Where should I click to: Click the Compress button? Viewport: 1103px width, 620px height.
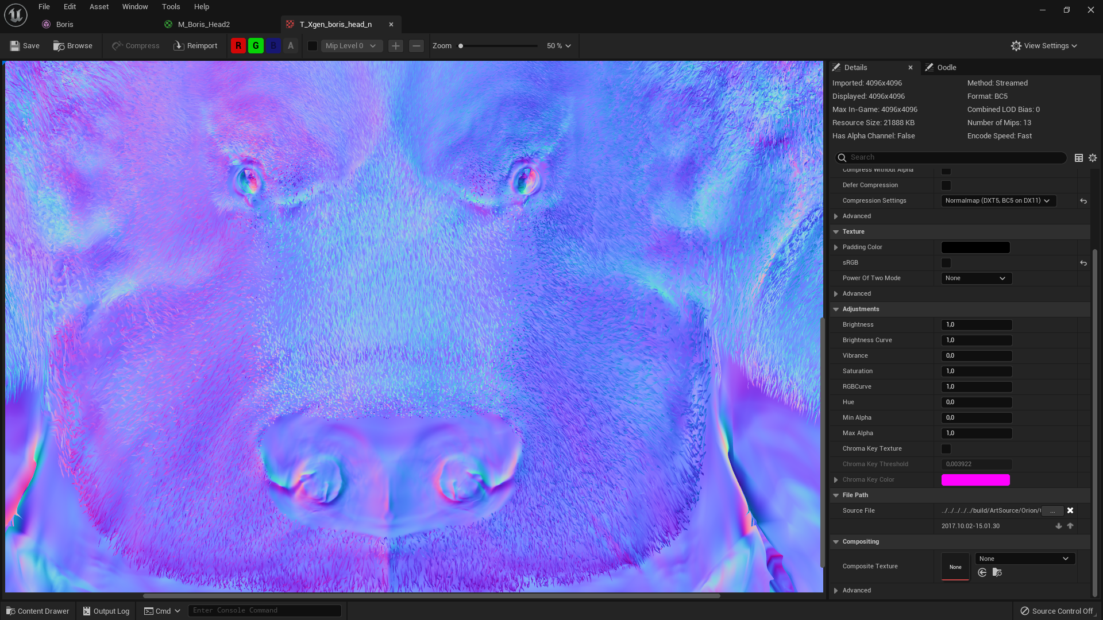pyautogui.click(x=136, y=46)
